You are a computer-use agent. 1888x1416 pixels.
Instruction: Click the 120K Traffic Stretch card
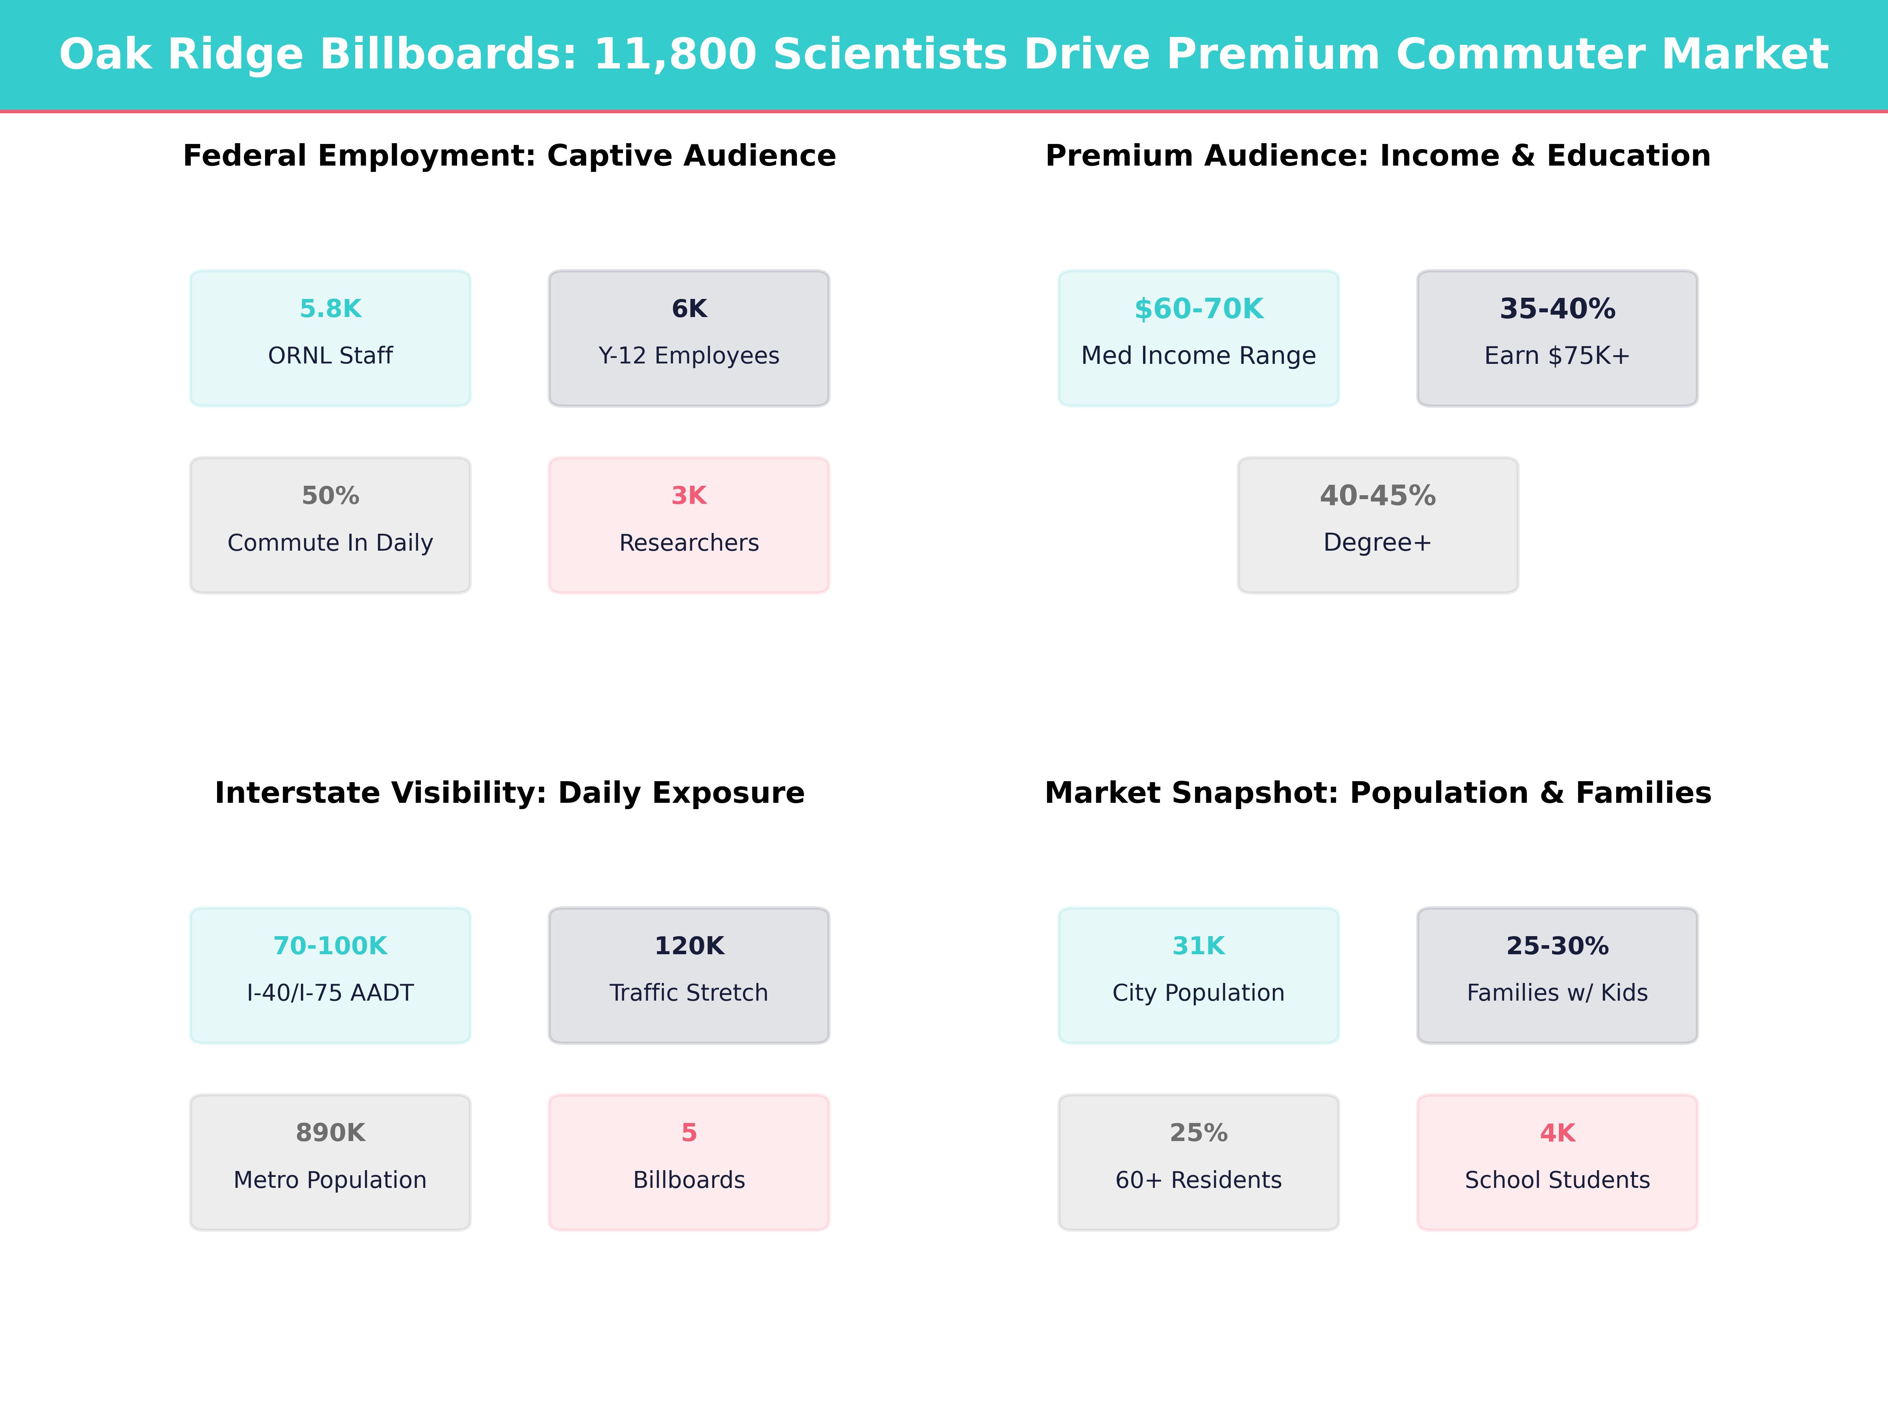point(689,975)
